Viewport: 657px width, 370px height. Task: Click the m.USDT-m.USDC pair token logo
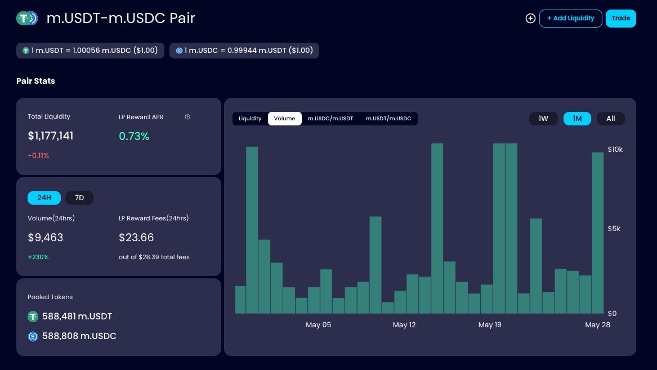pos(27,18)
